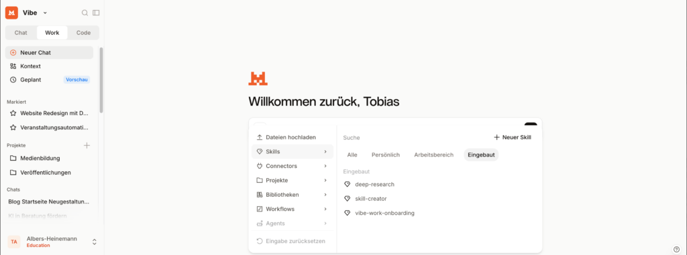Click the Neuer Skill button
The image size is (687, 255).
pos(513,137)
